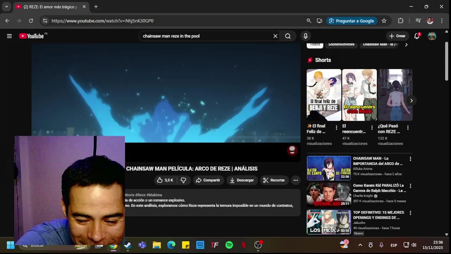Click the Compartir button
This screenshot has height=254, width=451.
pyautogui.click(x=208, y=180)
